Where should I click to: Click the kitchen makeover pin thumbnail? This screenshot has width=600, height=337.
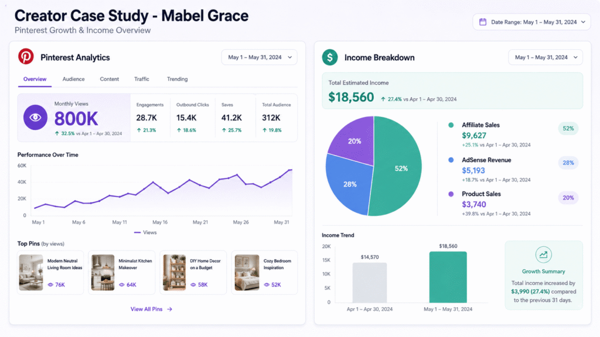pyautogui.click(x=103, y=273)
